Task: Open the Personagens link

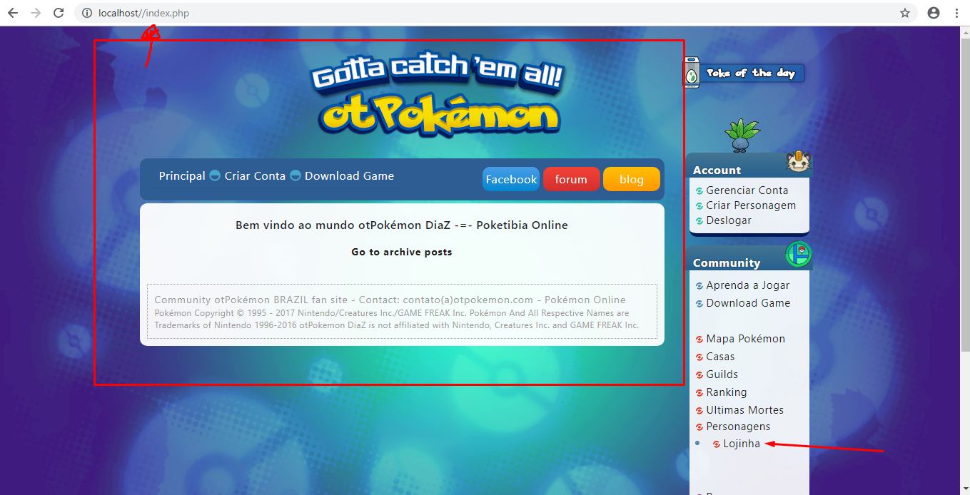Action: pos(738,427)
